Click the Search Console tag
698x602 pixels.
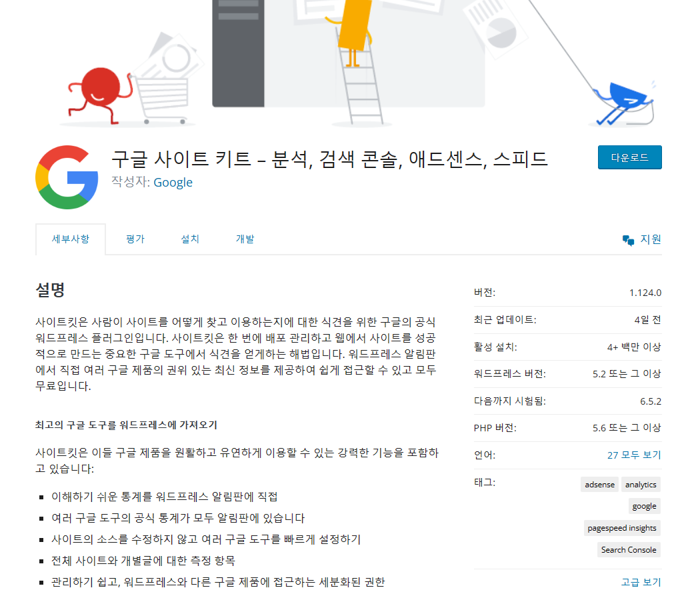pyautogui.click(x=629, y=550)
